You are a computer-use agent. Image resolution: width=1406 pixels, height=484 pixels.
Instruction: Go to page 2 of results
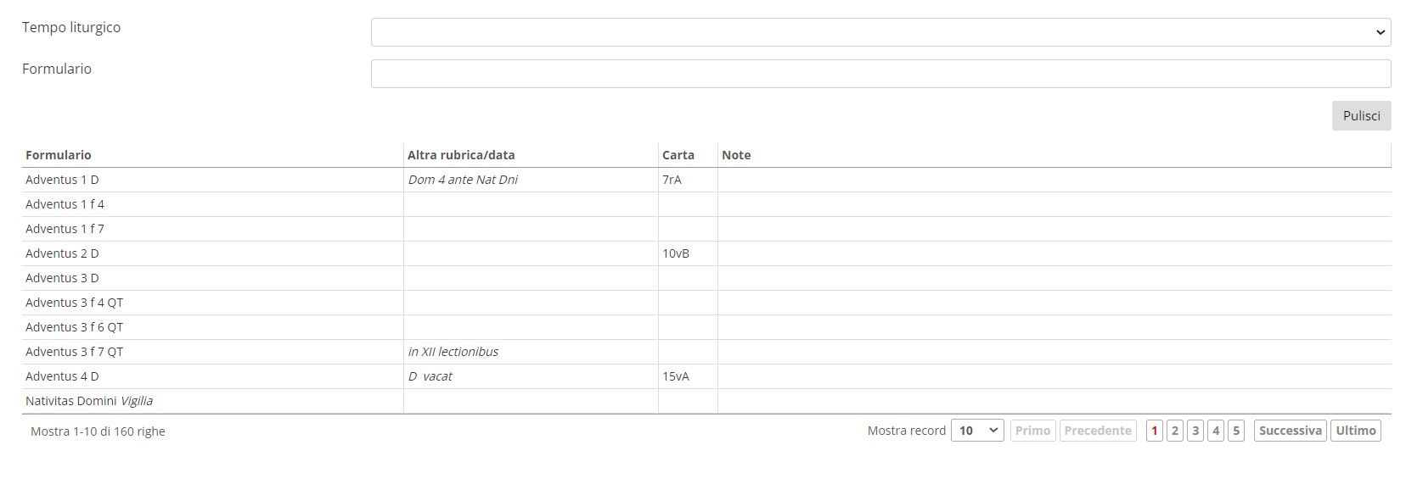pyautogui.click(x=1175, y=431)
